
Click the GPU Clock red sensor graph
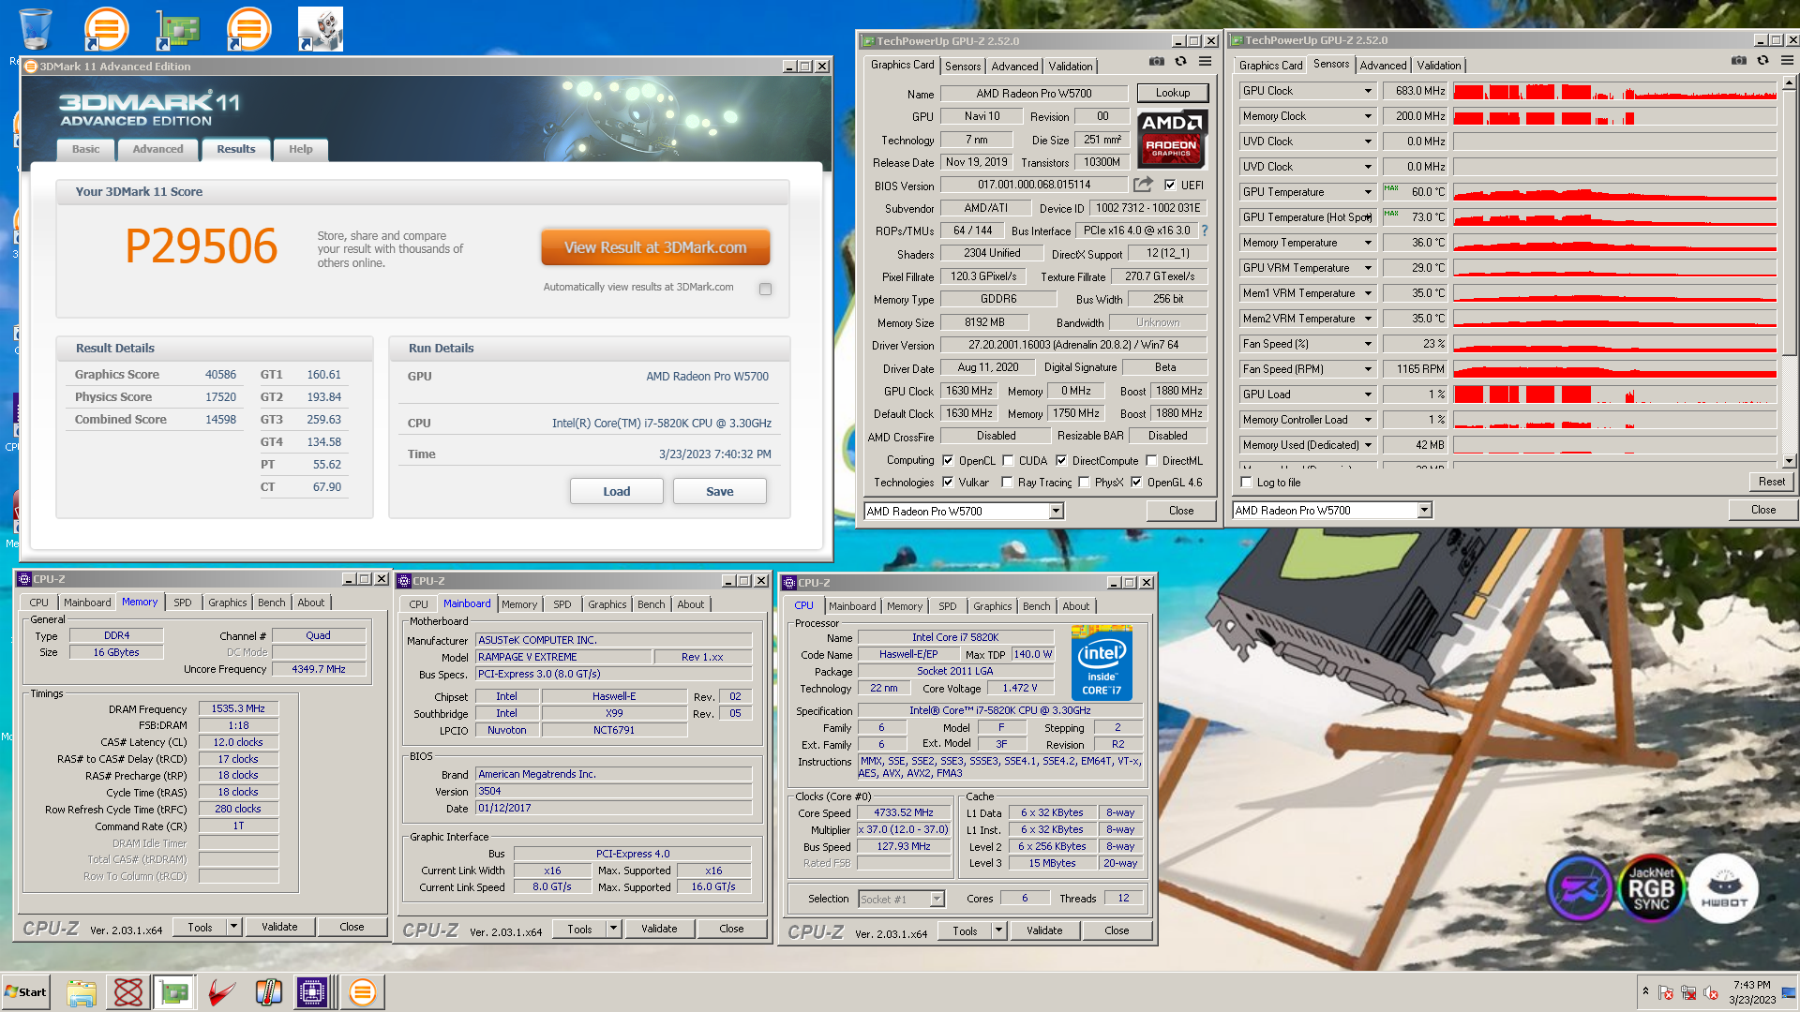[1614, 91]
